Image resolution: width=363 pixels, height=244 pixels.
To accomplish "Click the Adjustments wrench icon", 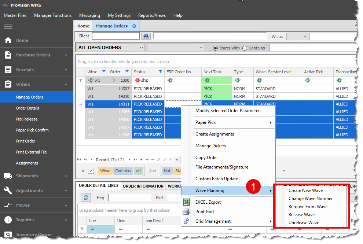I will tap(8, 191).
